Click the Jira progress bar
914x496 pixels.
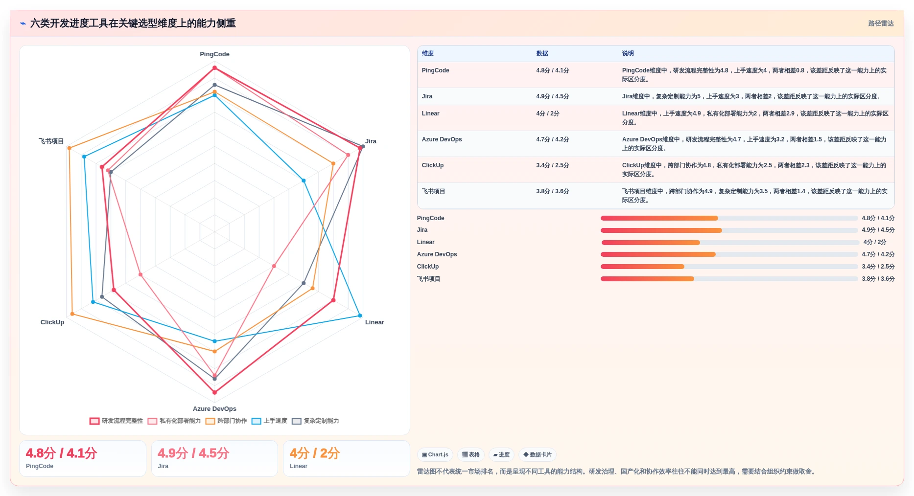729,230
